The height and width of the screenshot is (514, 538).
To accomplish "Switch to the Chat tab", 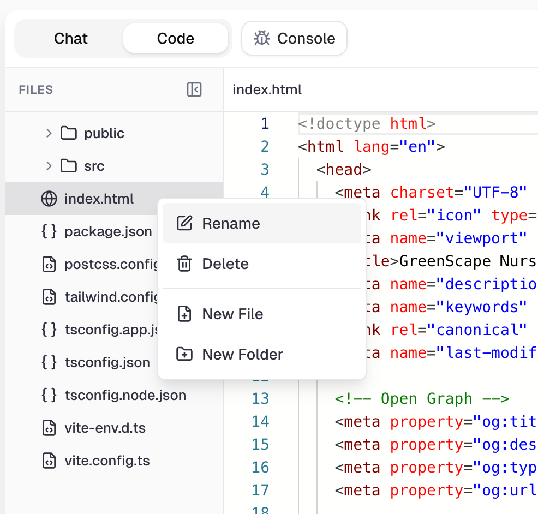I will (x=71, y=38).
